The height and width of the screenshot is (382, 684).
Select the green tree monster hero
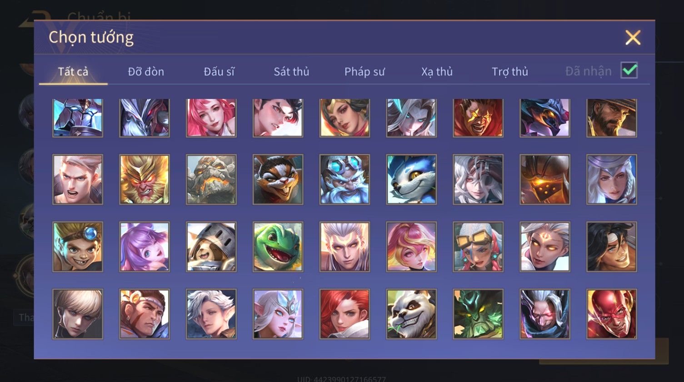pos(478,314)
